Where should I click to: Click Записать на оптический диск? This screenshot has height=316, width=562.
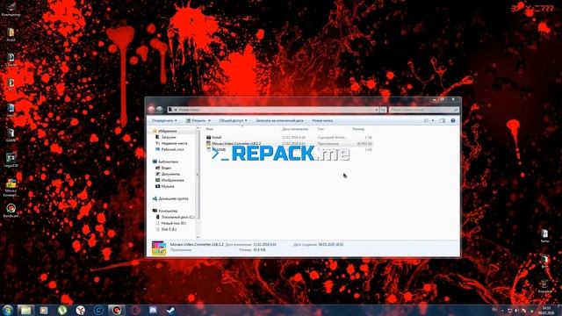(x=279, y=121)
